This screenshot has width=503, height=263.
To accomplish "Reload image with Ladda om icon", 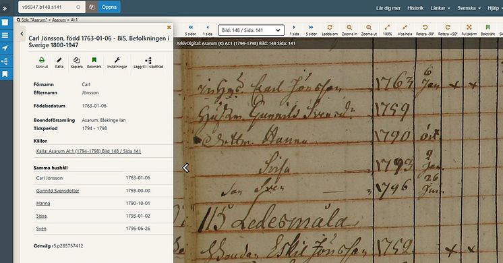I will tap(330, 30).
